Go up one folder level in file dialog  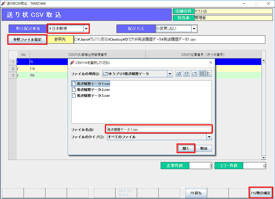click(x=178, y=74)
